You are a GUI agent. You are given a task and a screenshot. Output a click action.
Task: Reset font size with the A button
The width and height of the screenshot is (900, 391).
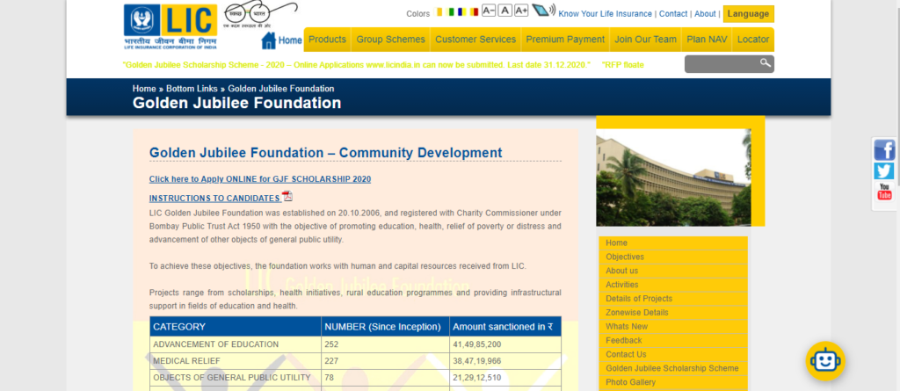[x=504, y=11]
